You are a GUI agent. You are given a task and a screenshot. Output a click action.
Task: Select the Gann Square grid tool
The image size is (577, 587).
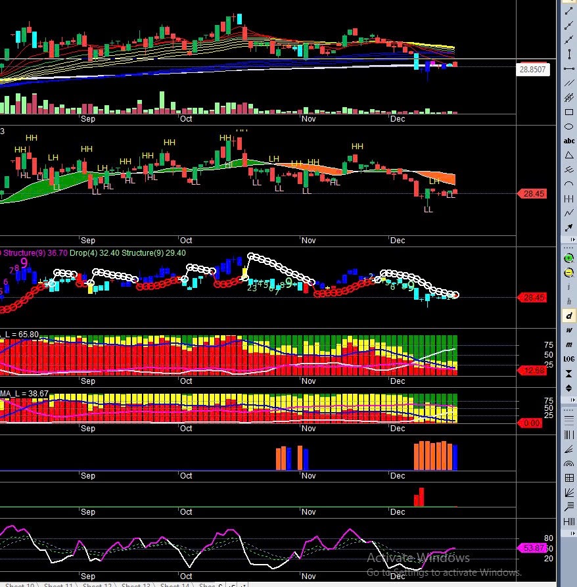coord(568,478)
